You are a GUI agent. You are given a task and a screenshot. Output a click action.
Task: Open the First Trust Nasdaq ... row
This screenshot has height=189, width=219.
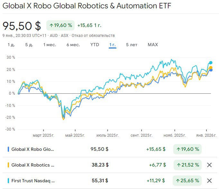pos(33,181)
